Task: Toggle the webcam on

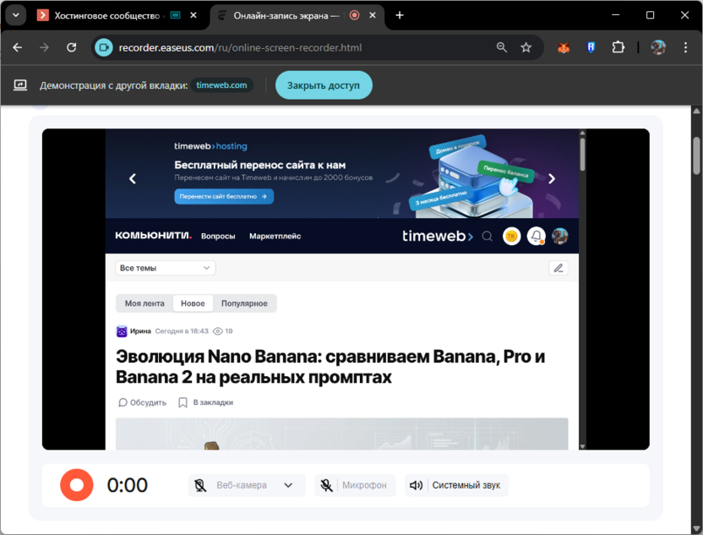Action: [230, 485]
